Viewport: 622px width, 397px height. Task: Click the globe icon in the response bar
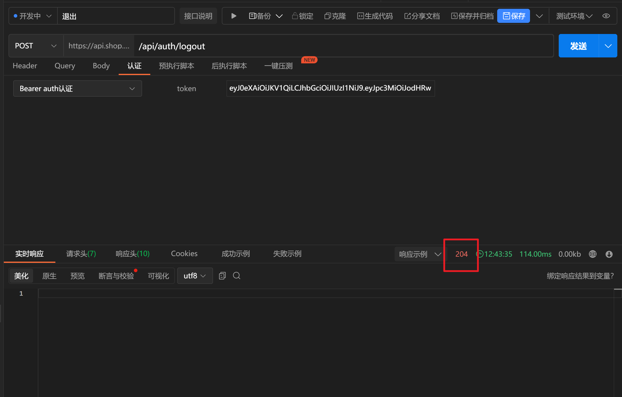[x=592, y=254]
